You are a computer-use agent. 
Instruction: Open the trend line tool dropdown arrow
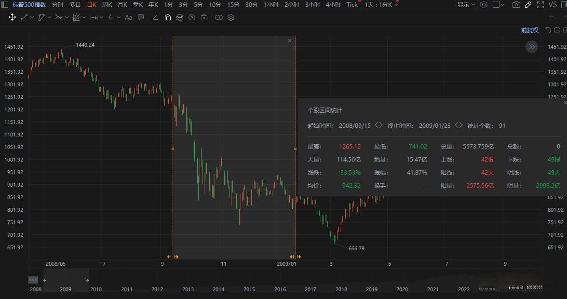[32, 17]
